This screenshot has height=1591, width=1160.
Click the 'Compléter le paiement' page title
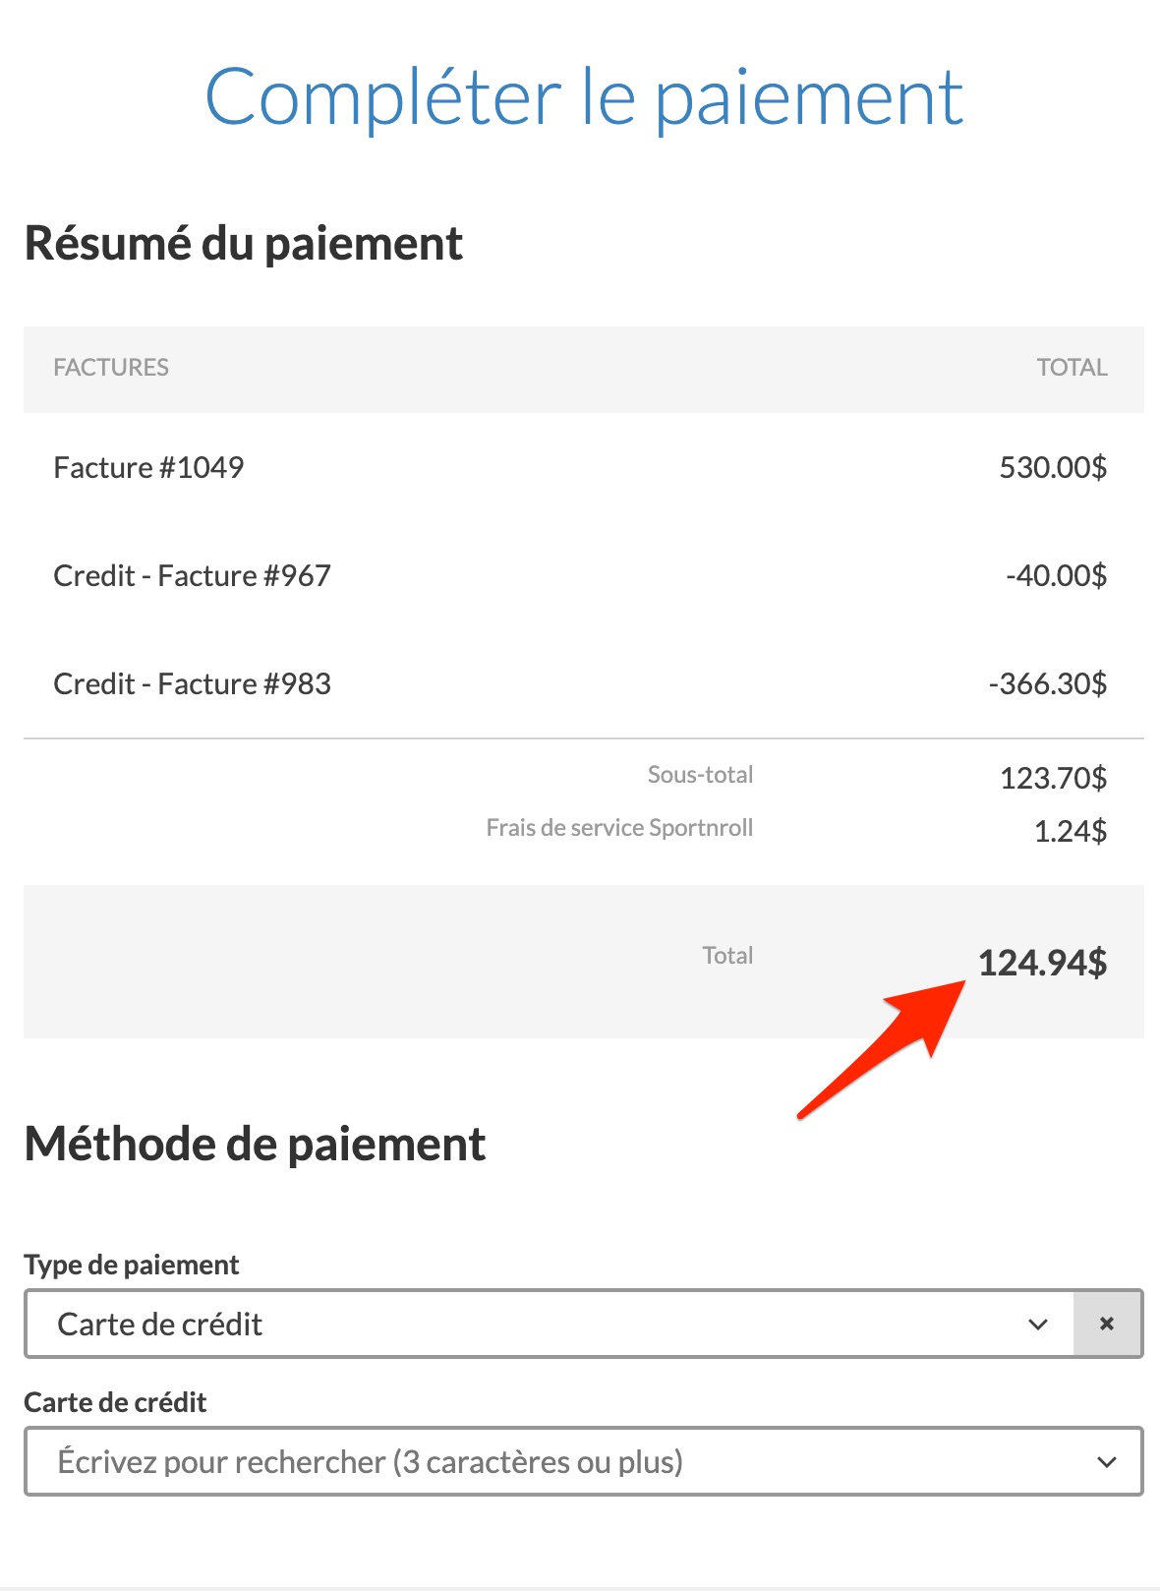coord(584,96)
